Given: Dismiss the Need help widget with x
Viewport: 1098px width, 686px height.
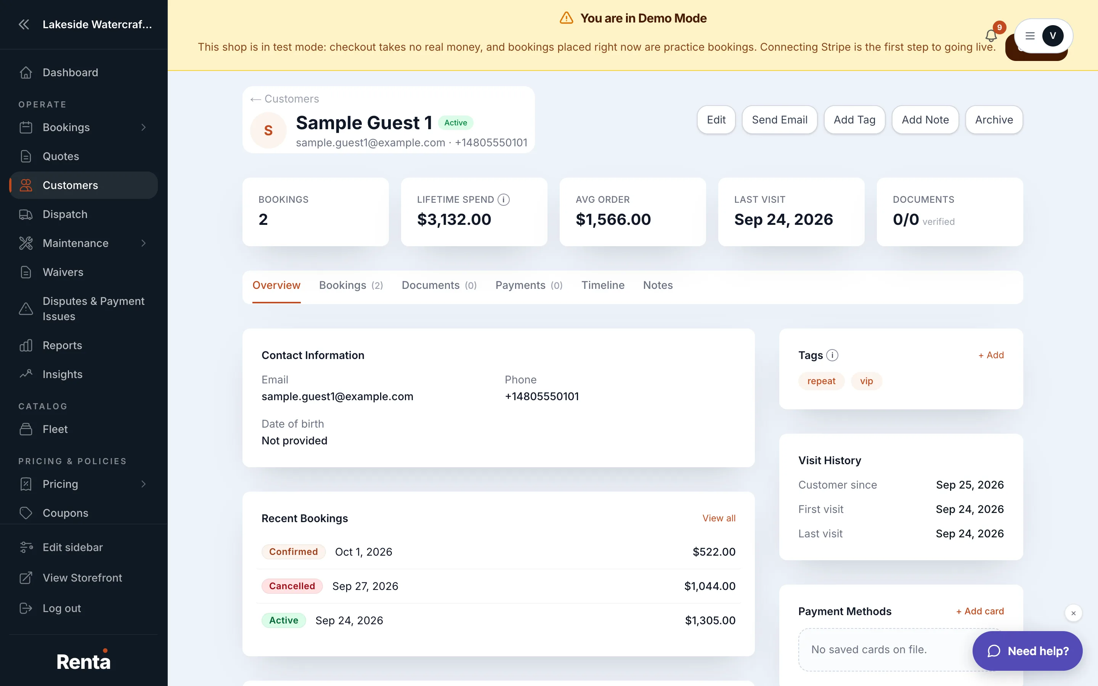Looking at the screenshot, I should coord(1074,614).
